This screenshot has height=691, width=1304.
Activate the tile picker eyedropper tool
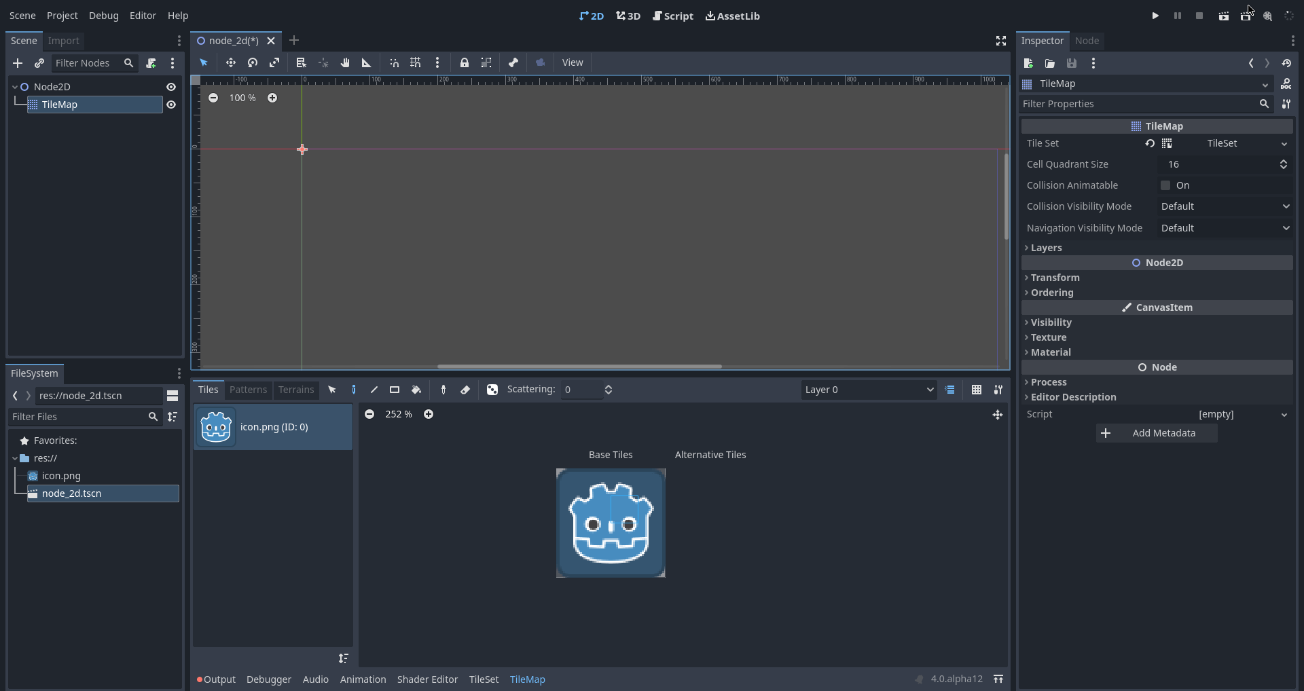pyautogui.click(x=443, y=390)
